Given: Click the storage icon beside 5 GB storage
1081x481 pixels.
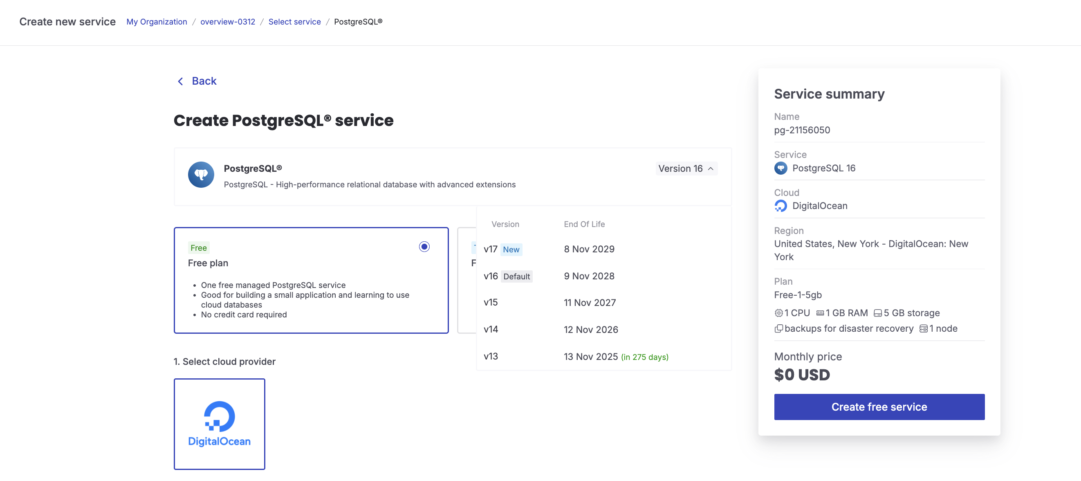Looking at the screenshot, I should [x=877, y=313].
